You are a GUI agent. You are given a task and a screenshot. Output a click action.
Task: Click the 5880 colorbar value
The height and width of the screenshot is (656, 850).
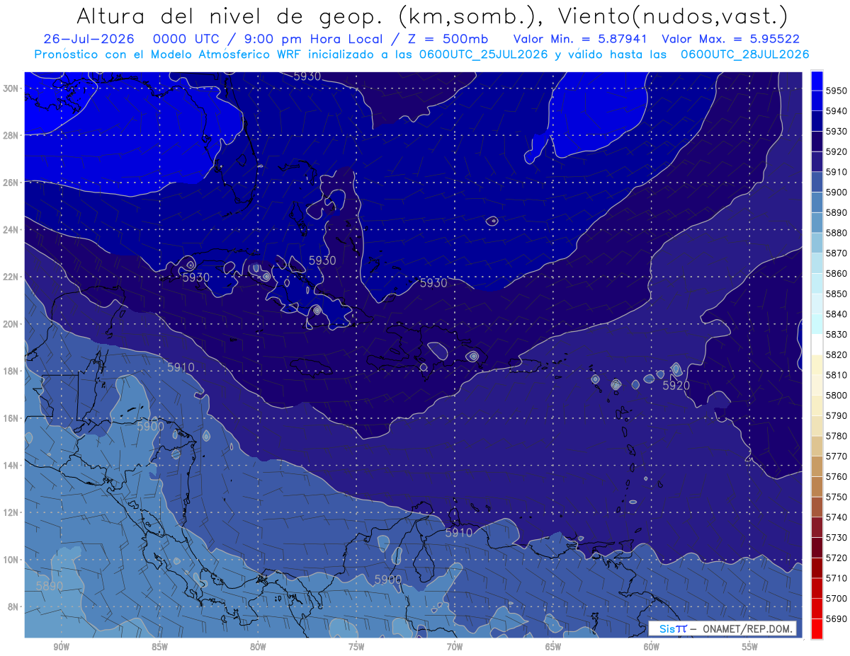point(837,233)
